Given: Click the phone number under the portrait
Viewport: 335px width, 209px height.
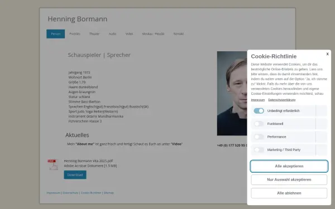Looking at the screenshot, I should 232,145.
